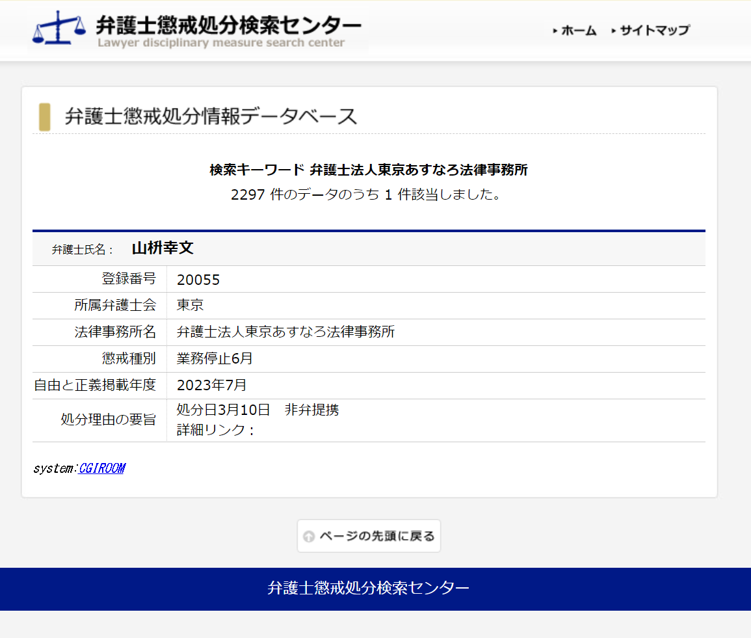Click the search keyword line above the results

click(368, 170)
